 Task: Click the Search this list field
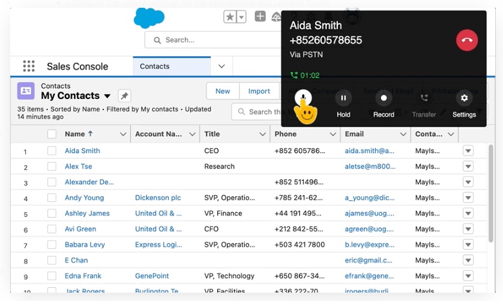257,112
